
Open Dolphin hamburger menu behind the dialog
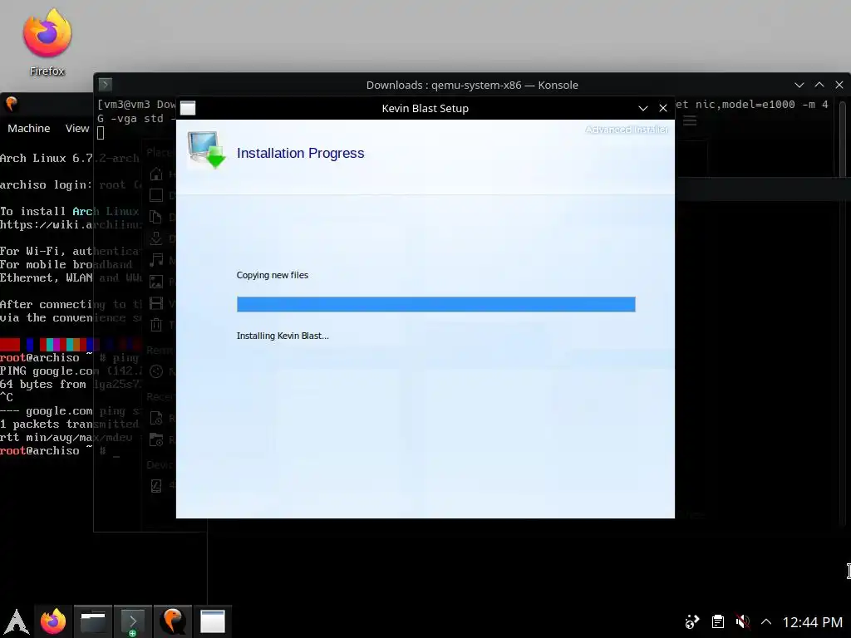690,120
